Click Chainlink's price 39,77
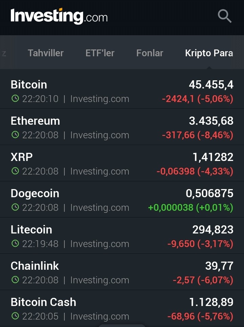 219,266
